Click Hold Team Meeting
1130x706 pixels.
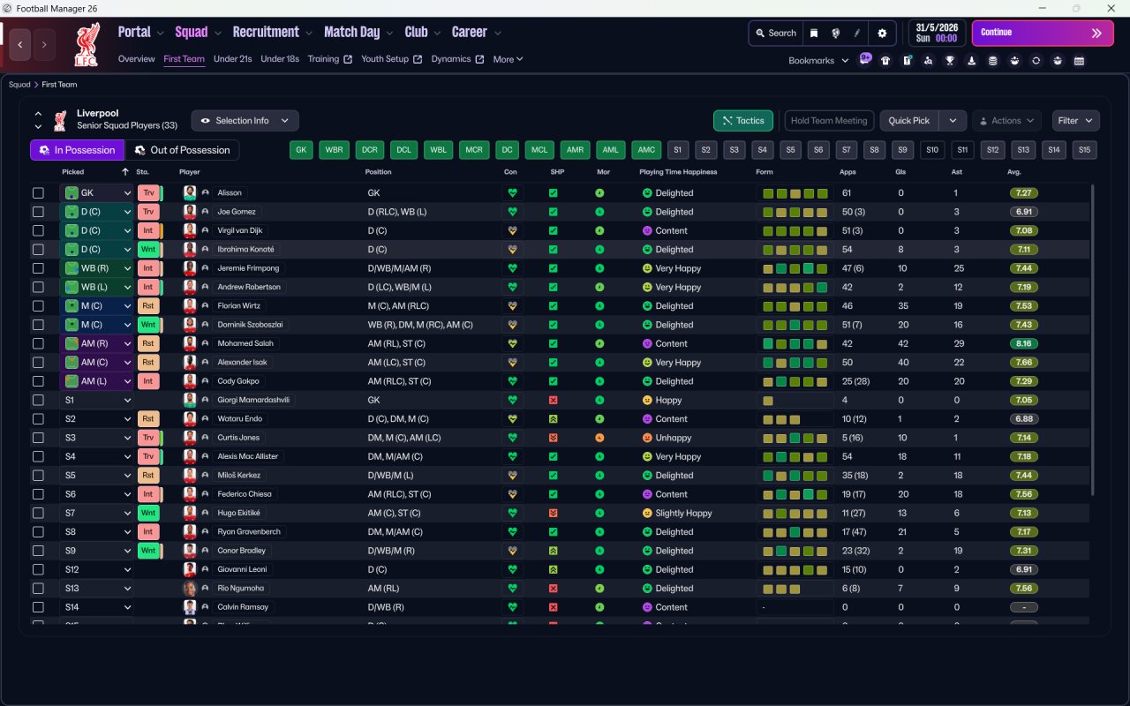click(829, 121)
